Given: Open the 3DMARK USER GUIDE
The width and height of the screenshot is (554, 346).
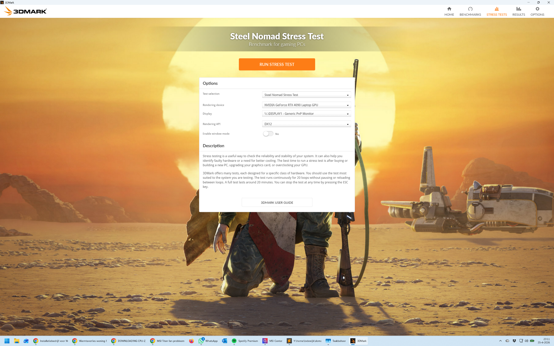Looking at the screenshot, I should (x=277, y=202).
